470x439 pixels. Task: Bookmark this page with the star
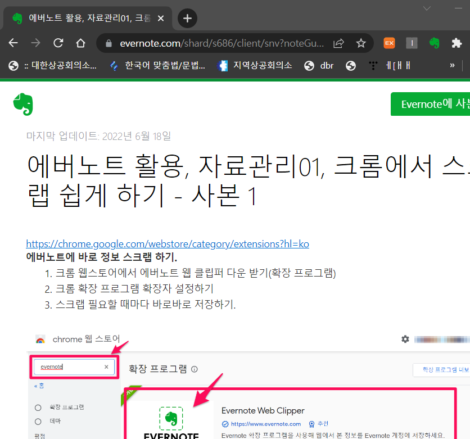pyautogui.click(x=361, y=43)
